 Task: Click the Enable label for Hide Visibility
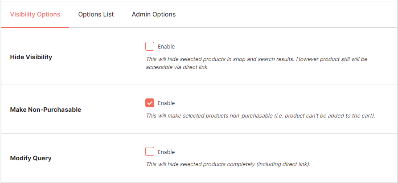coord(166,46)
